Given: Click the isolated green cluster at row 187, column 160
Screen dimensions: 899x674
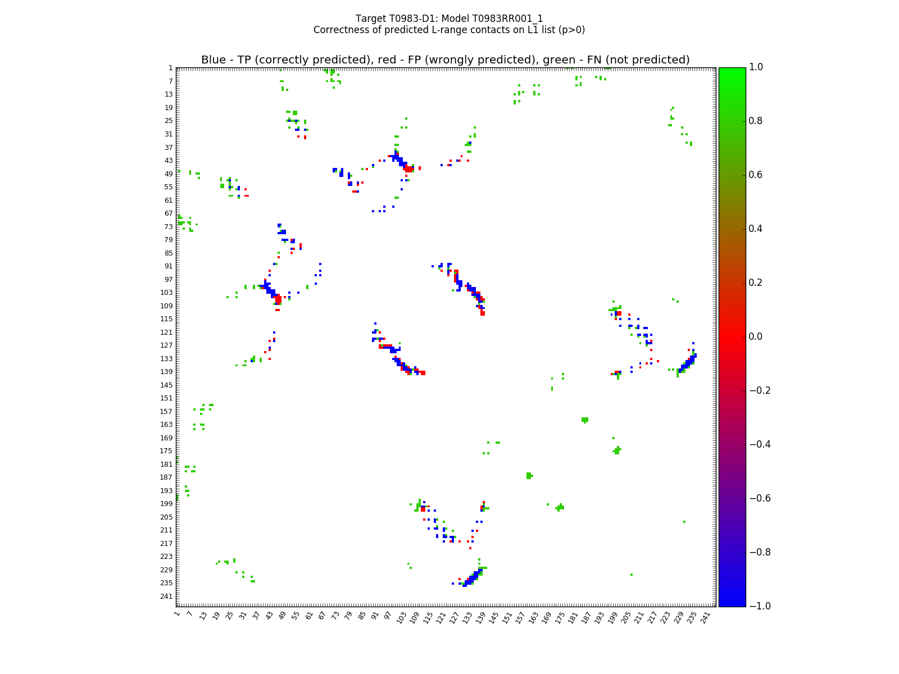Looking at the screenshot, I should [529, 476].
